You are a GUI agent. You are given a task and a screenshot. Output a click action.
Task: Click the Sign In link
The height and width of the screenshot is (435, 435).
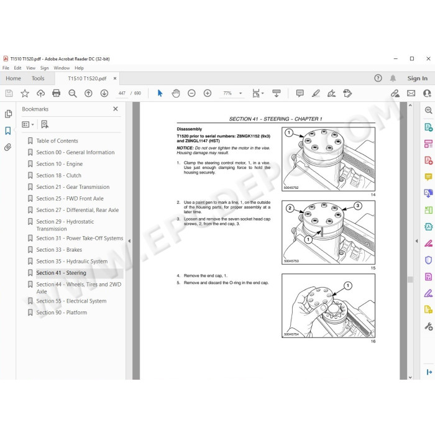pos(417,78)
